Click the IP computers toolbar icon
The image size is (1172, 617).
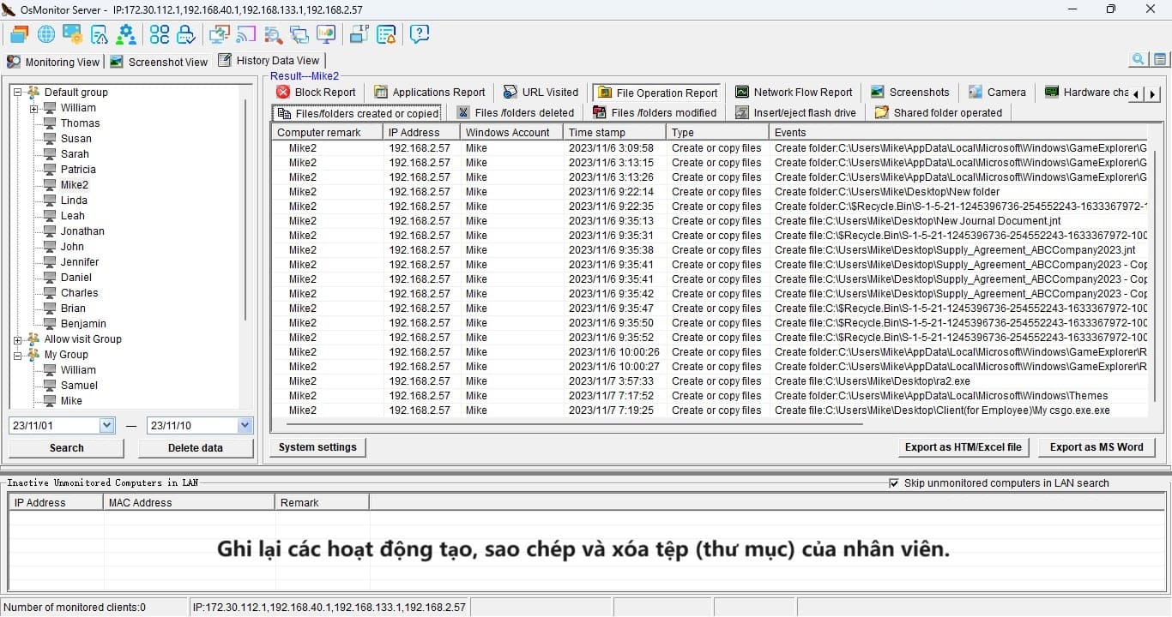(x=359, y=34)
